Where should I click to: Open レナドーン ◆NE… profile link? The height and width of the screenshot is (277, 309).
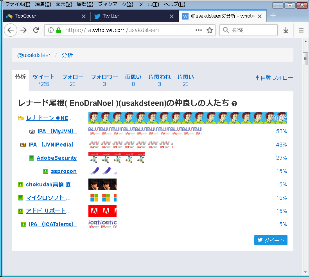49,118
